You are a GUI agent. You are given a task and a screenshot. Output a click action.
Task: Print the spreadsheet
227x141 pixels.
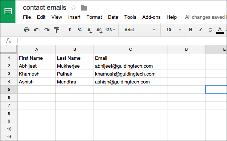point(27,30)
